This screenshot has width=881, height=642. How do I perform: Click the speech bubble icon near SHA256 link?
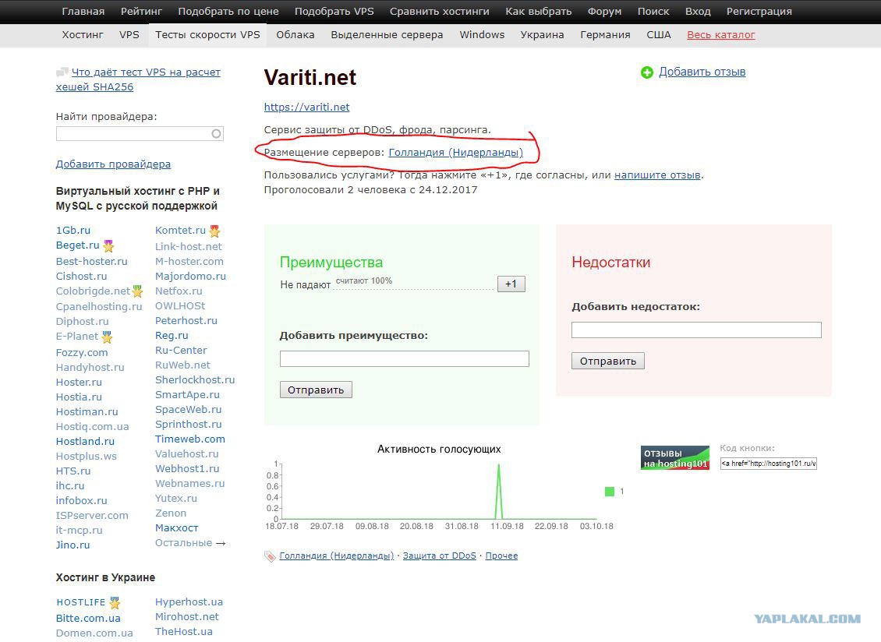tap(62, 72)
